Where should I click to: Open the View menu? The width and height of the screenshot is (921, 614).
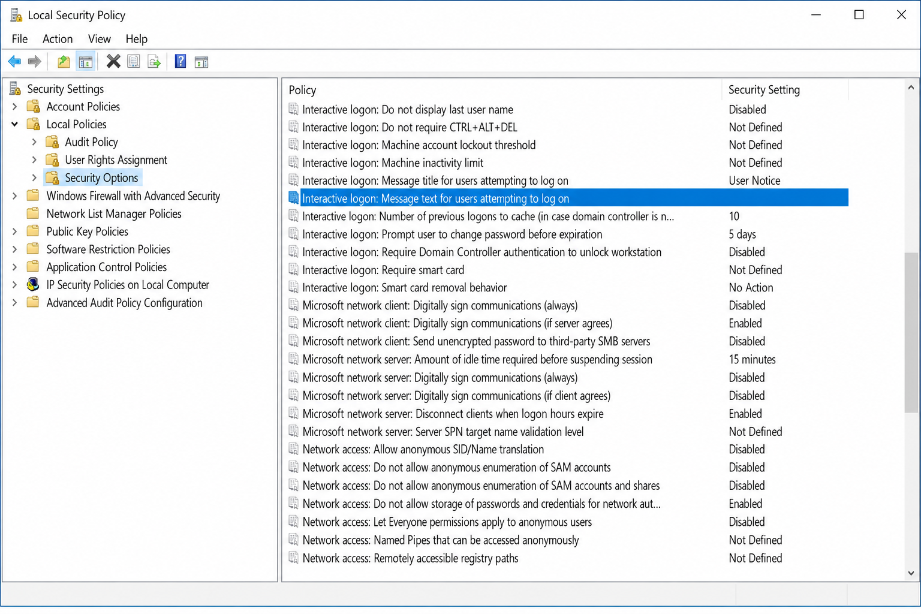tap(100, 39)
